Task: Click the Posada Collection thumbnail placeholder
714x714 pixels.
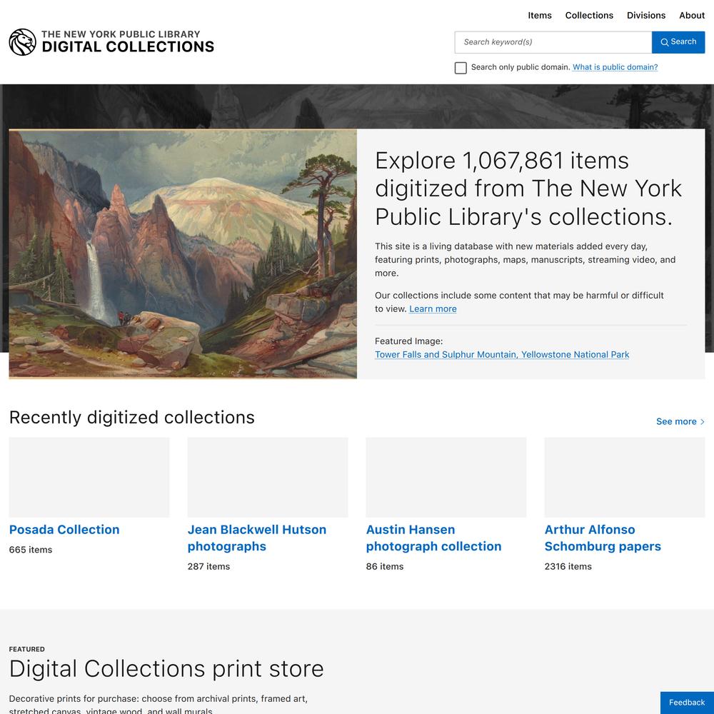Action: click(x=89, y=477)
